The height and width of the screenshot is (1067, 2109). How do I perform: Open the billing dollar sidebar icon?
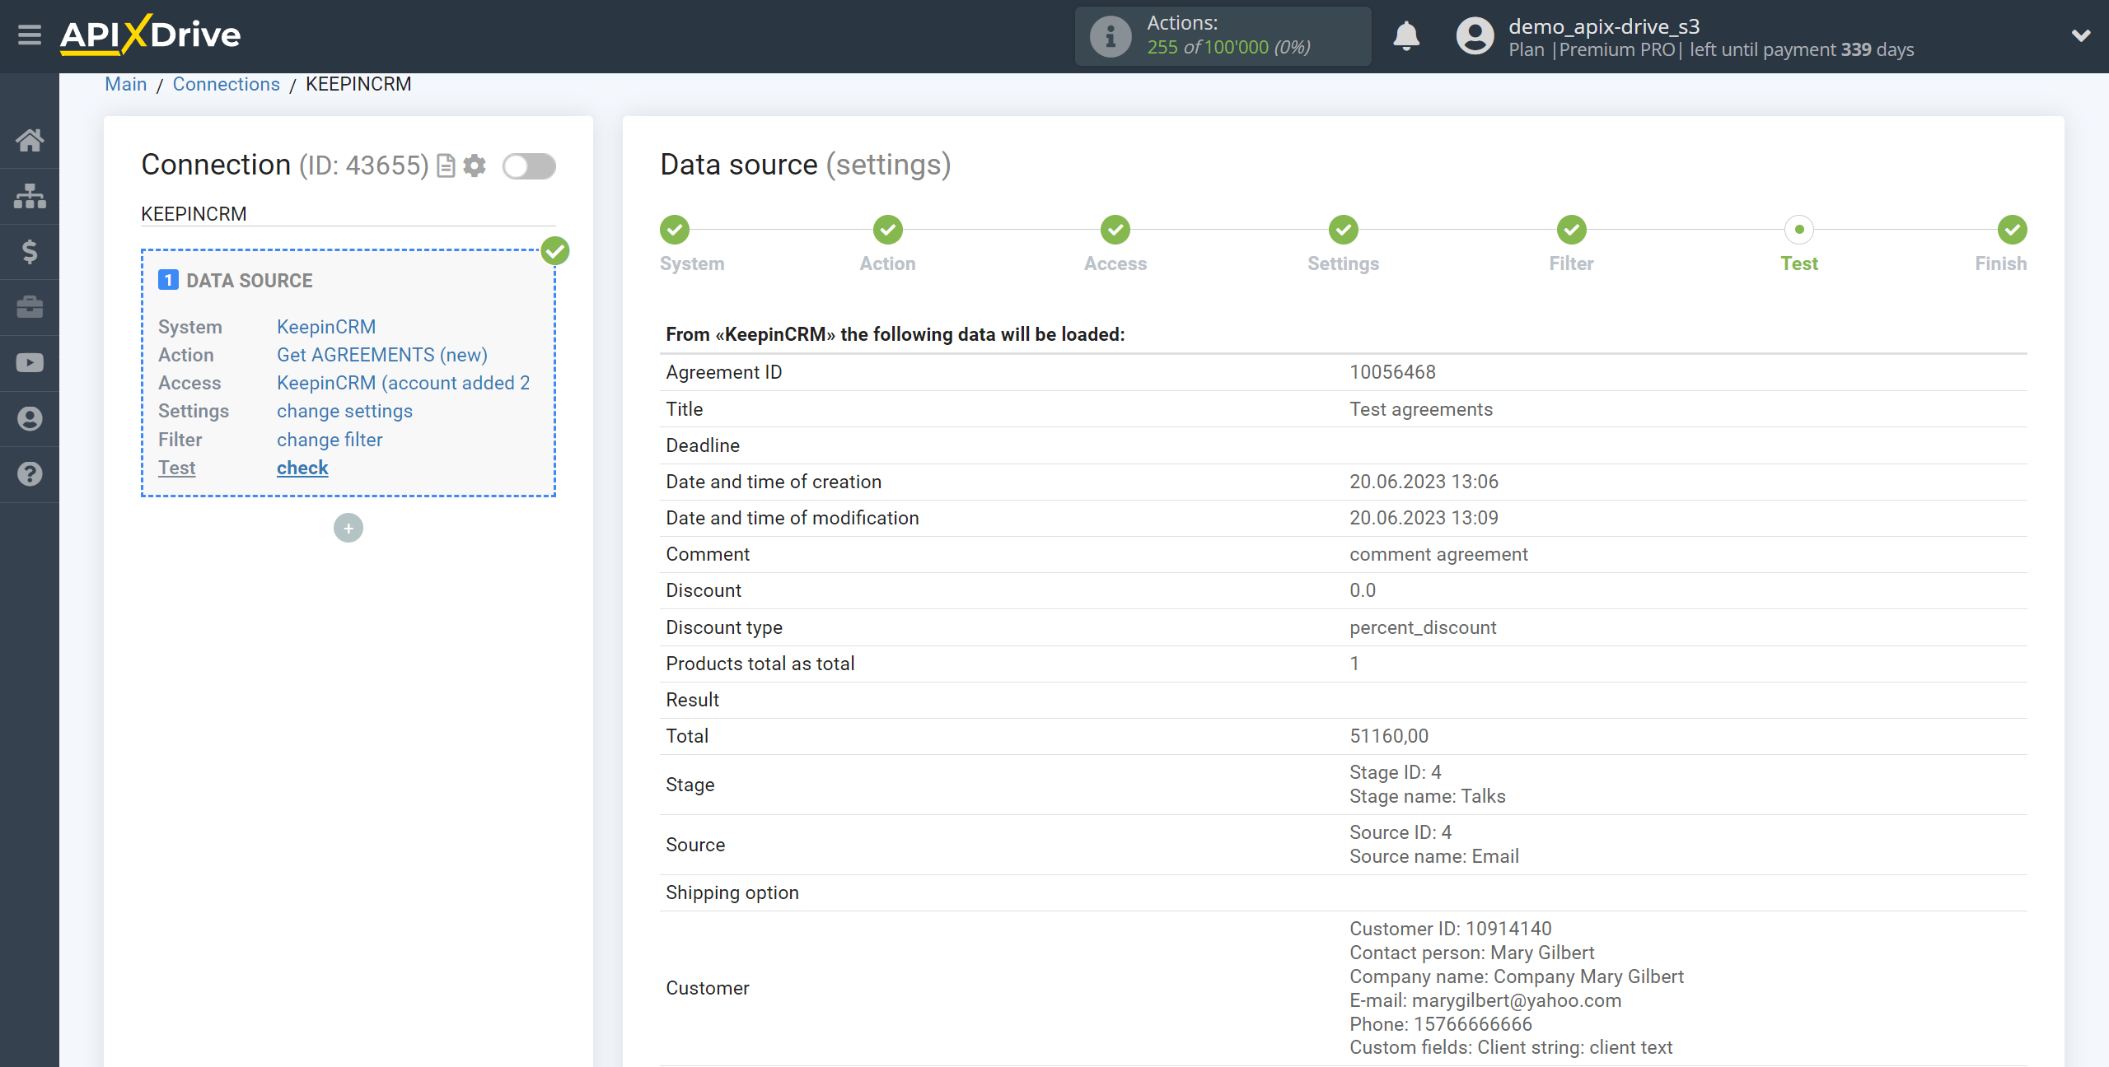click(x=30, y=251)
